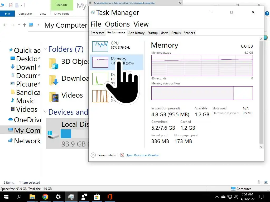Screen dimensions: 270x202
Task: Open Drive Tools ribbon tab
Action: [62, 14]
